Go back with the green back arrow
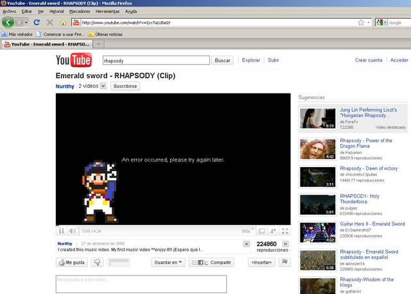 8,22
